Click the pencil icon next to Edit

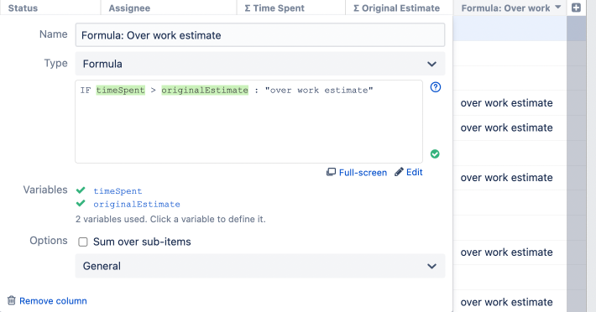399,172
